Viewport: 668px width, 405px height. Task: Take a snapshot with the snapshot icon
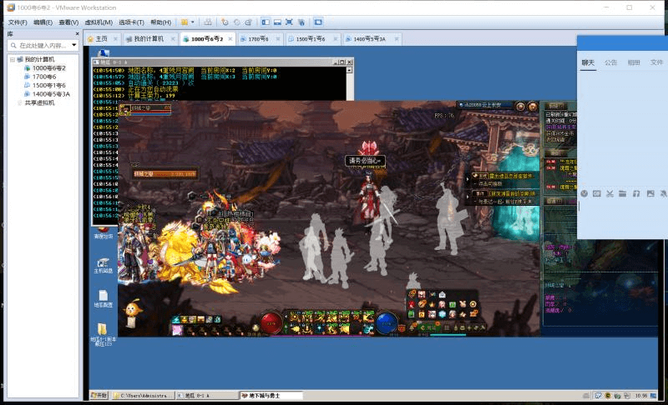pos(225,22)
